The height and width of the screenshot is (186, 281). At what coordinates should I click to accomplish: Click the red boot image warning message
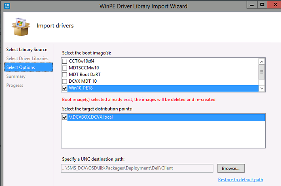pyautogui.click(x=139, y=99)
